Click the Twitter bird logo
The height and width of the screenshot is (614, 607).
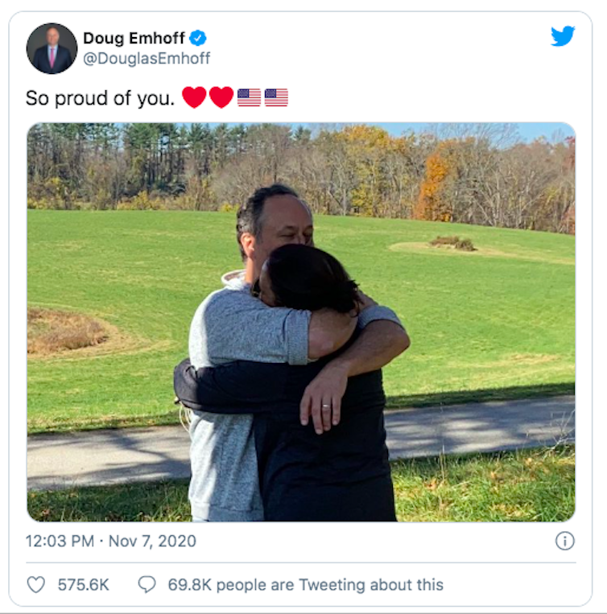coord(563,36)
